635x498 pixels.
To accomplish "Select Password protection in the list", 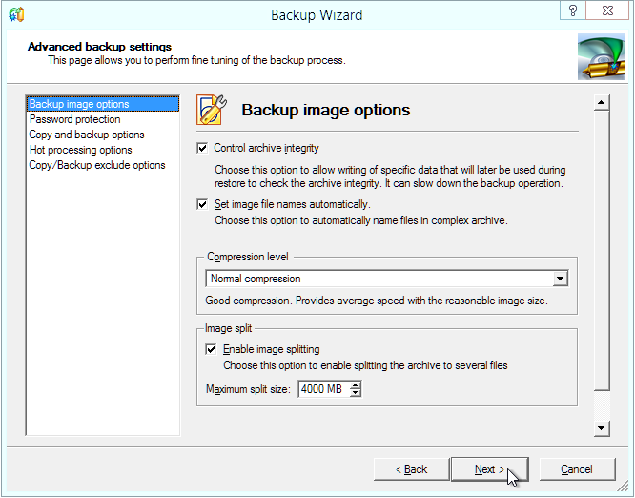I will point(102,119).
